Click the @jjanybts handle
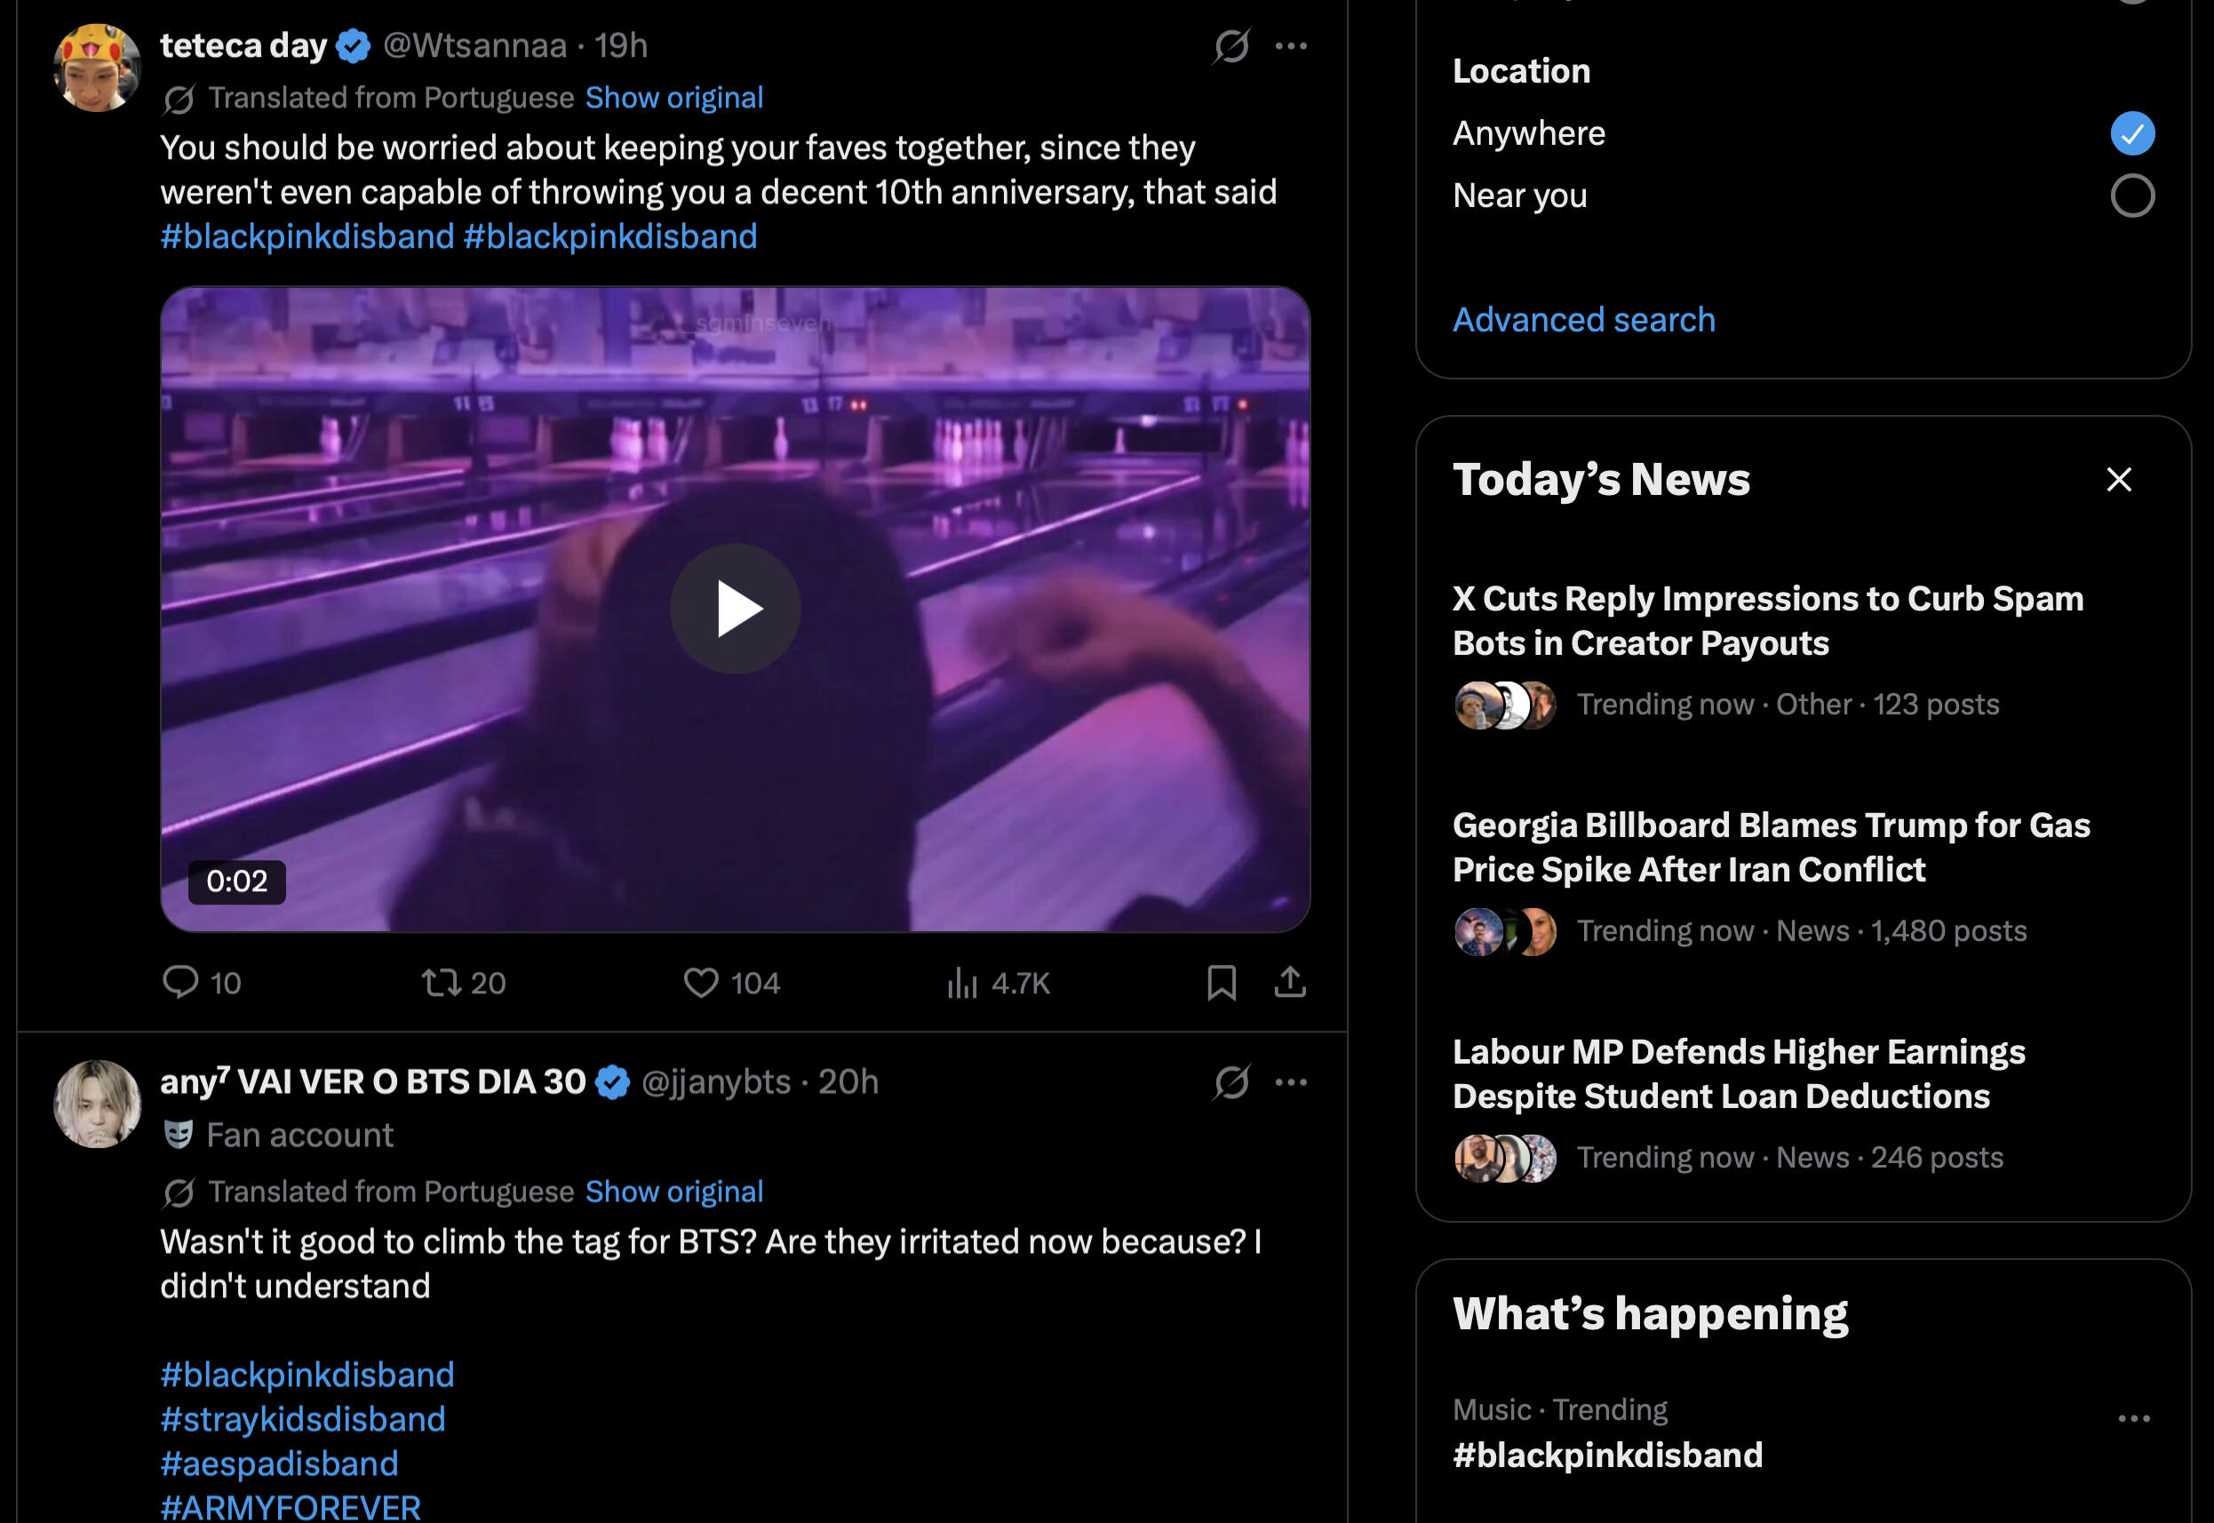2214x1523 pixels. [x=715, y=1081]
